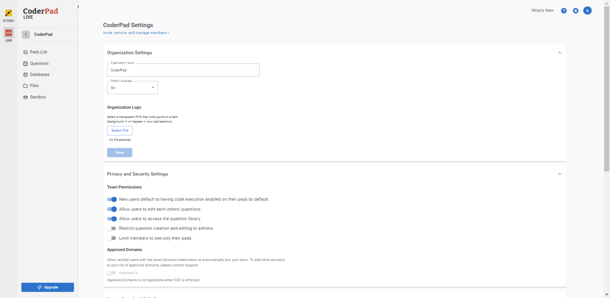The image size is (610, 298).
Task: Click the Invite, remove, and manage members link
Action: 136,33
